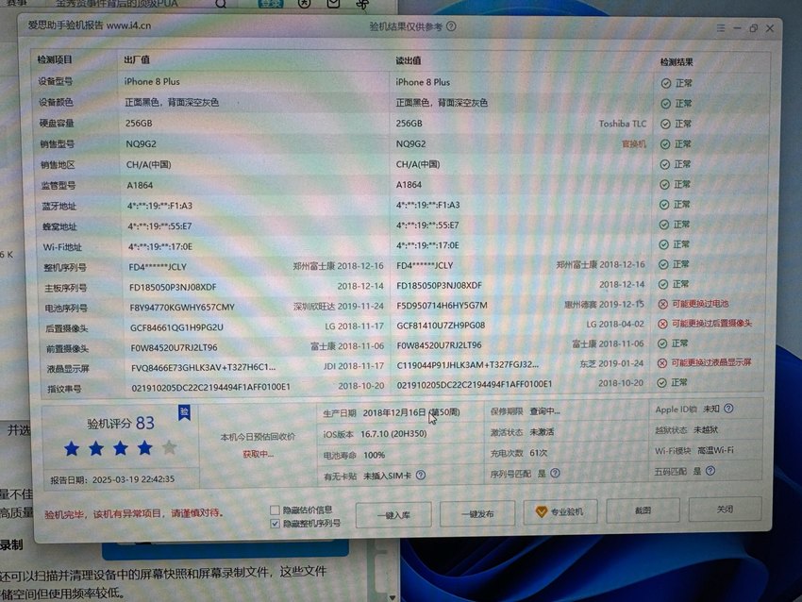
Task: Click the check icon in the 整机序列号 row
Action: [x=663, y=264]
